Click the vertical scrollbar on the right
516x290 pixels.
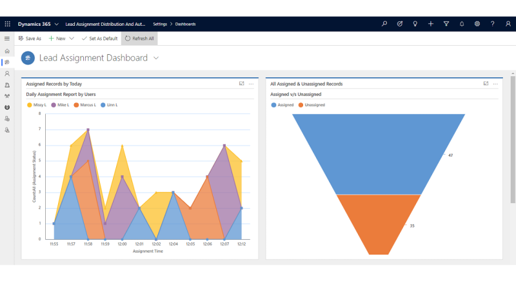pyautogui.click(x=513, y=142)
